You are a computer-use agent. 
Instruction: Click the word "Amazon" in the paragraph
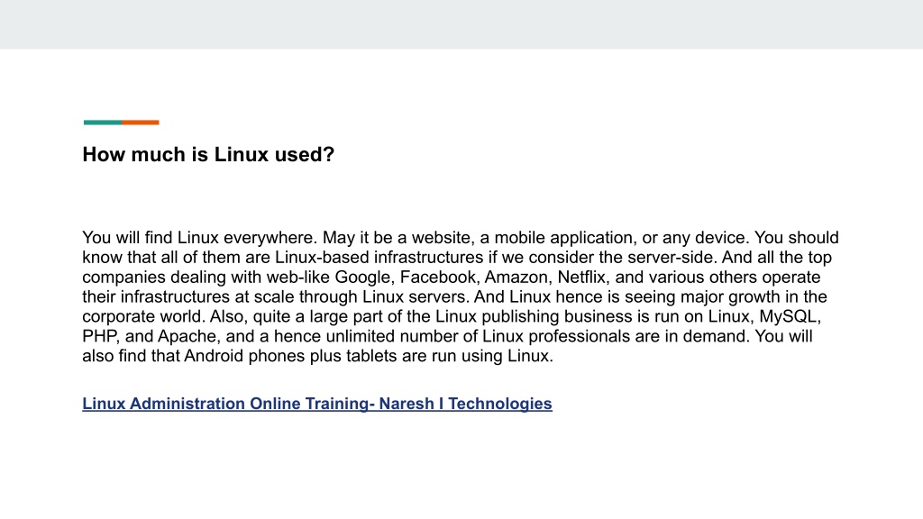tap(516, 278)
